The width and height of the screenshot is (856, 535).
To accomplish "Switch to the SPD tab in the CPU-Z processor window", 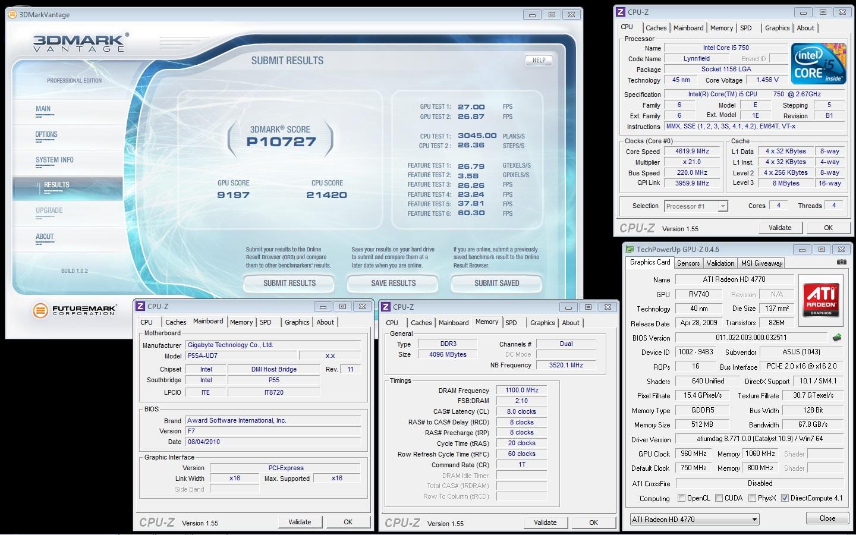I will coord(746,28).
